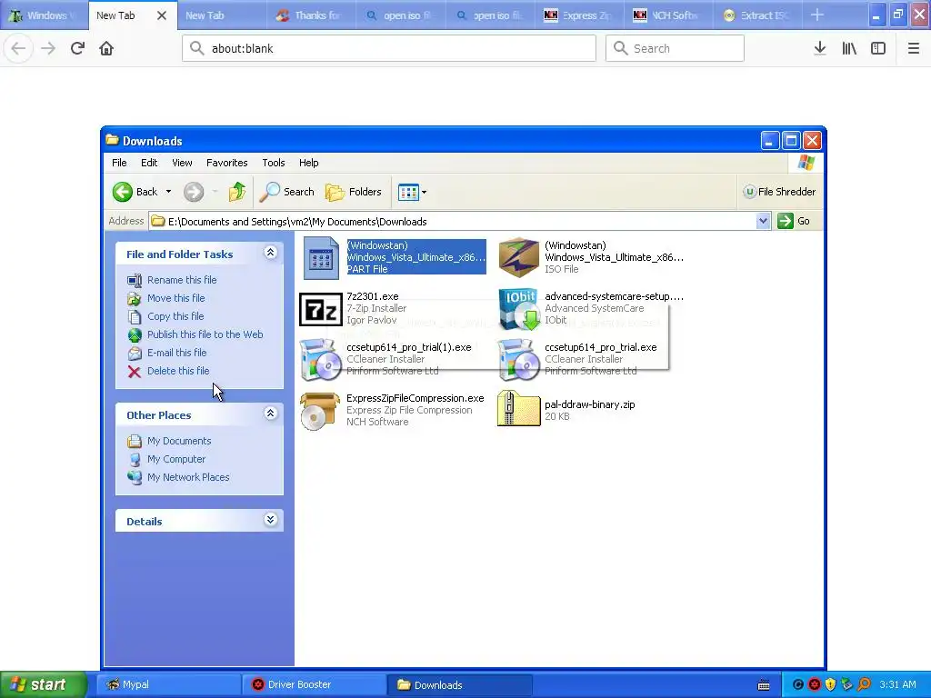Click the tray magnifier icon
This screenshot has height=698, width=931.
point(864,684)
